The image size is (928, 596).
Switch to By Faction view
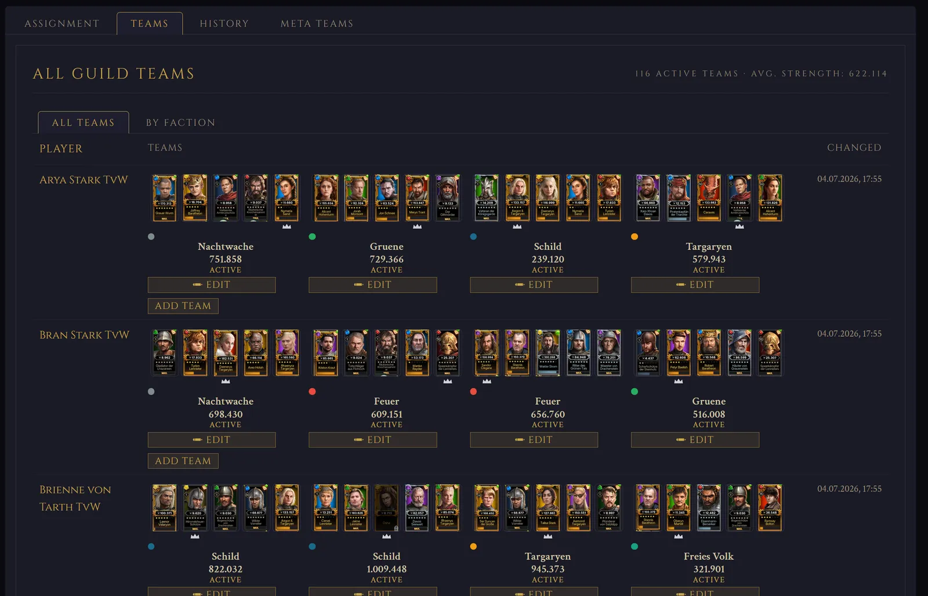pos(180,122)
